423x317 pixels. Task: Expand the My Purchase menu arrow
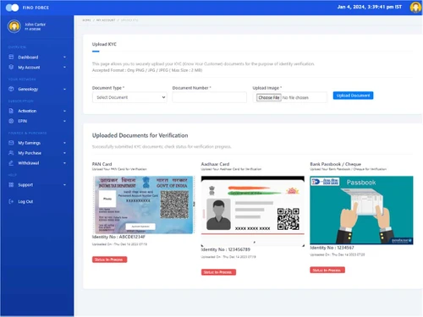(64, 153)
